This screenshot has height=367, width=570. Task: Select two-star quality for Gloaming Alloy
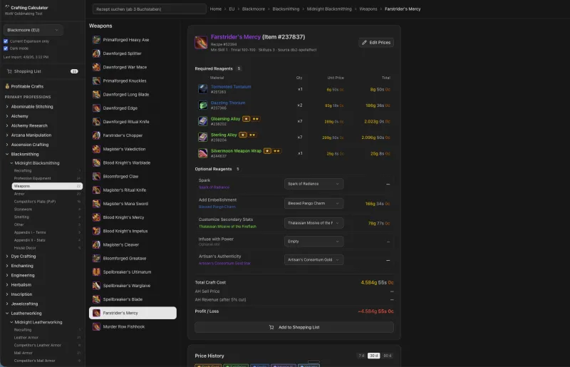pos(256,119)
